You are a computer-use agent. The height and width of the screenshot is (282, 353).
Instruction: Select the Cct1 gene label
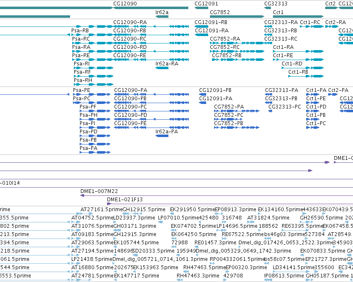pos(278,12)
